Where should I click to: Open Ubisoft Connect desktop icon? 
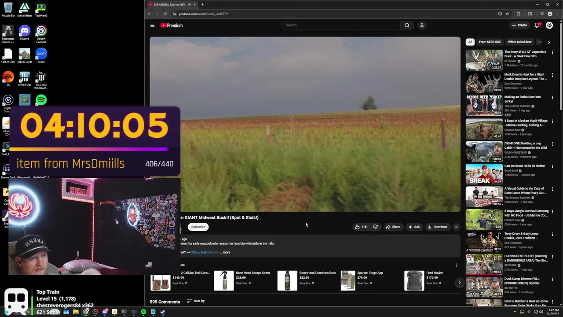pyautogui.click(x=41, y=34)
